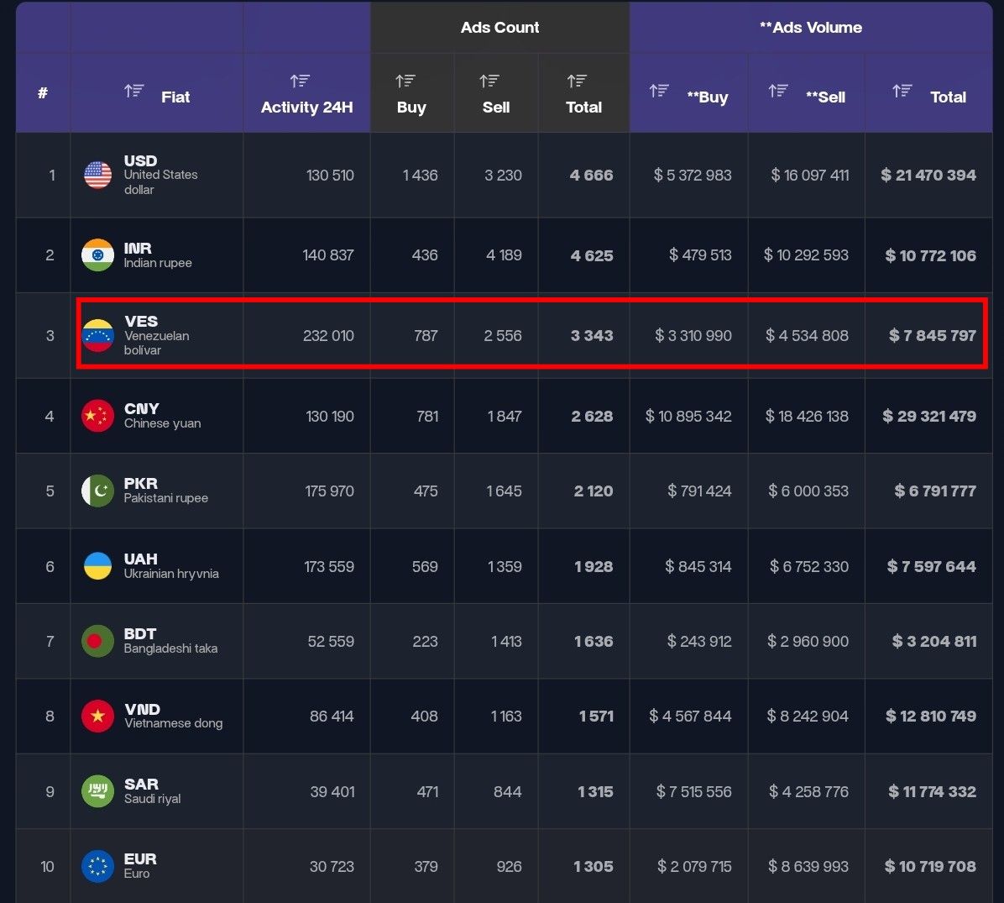This screenshot has height=903, width=1004.
Task: Toggle sorting on the Buy ads count column
Action: click(x=405, y=81)
